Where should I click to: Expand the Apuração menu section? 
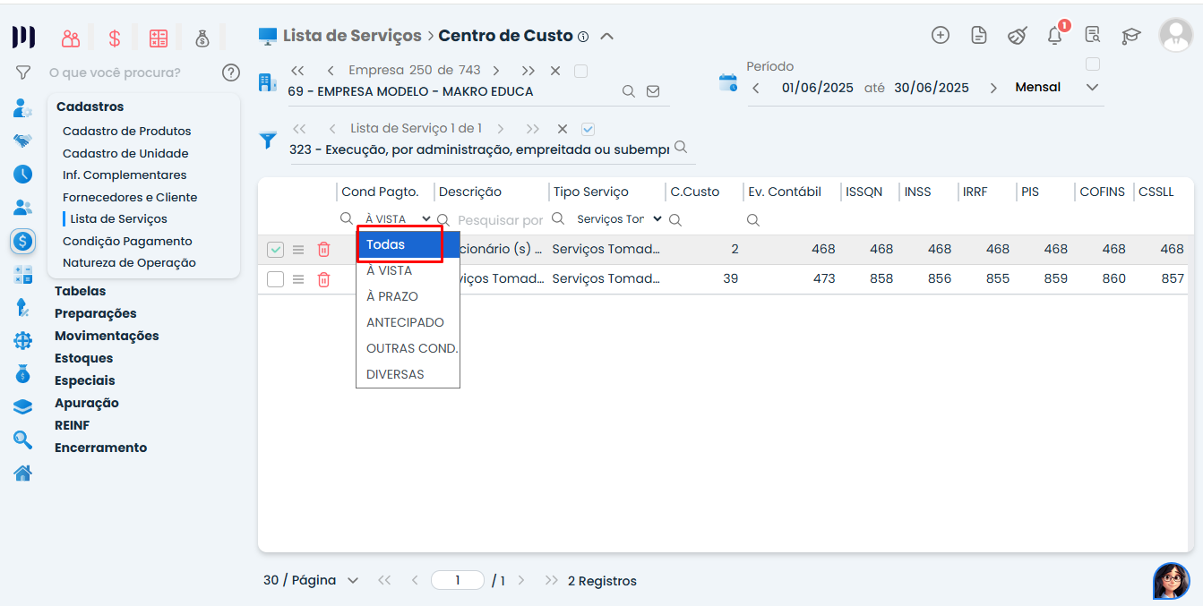(x=86, y=403)
